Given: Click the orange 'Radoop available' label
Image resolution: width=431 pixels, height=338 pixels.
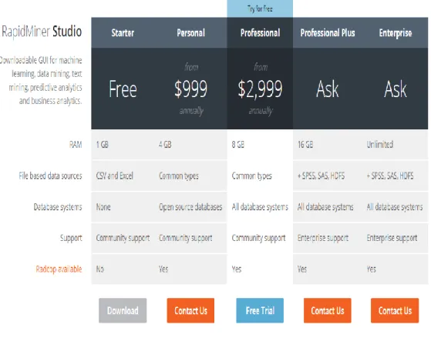Looking at the screenshot, I should (59, 269).
